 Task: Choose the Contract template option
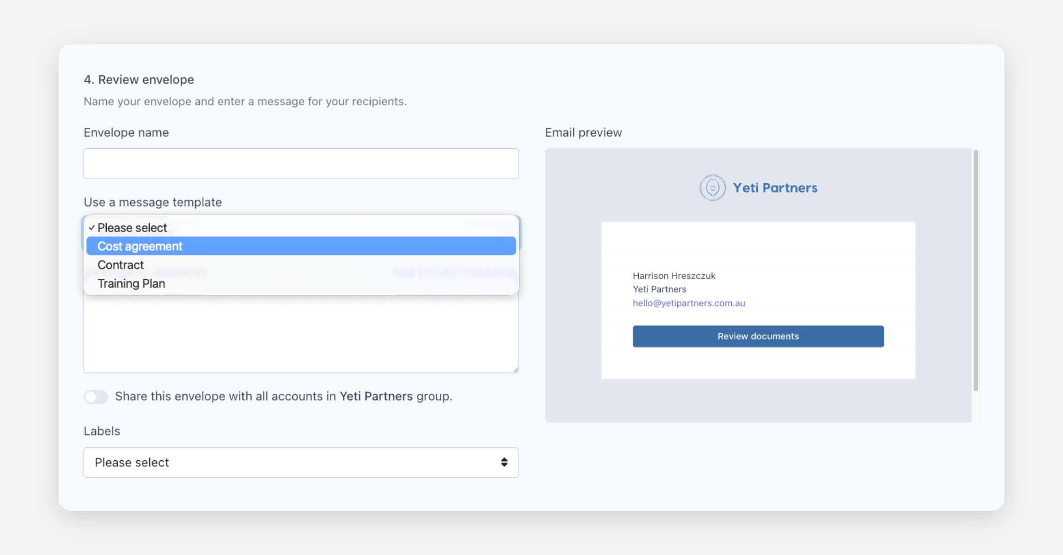pyautogui.click(x=120, y=265)
